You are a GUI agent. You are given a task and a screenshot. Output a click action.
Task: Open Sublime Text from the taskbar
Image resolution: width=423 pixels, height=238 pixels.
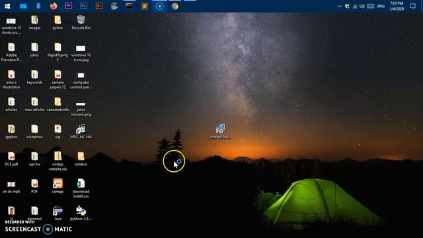tap(145, 6)
